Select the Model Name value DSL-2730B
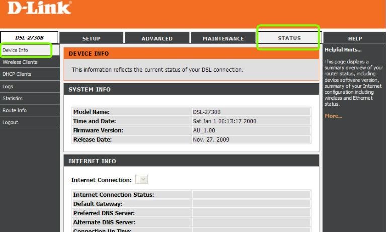386x232 pixels. [x=207, y=112]
